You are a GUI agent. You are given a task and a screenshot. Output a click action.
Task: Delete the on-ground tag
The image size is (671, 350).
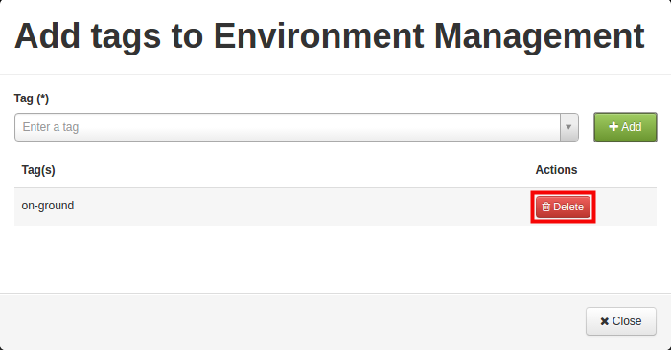point(563,207)
